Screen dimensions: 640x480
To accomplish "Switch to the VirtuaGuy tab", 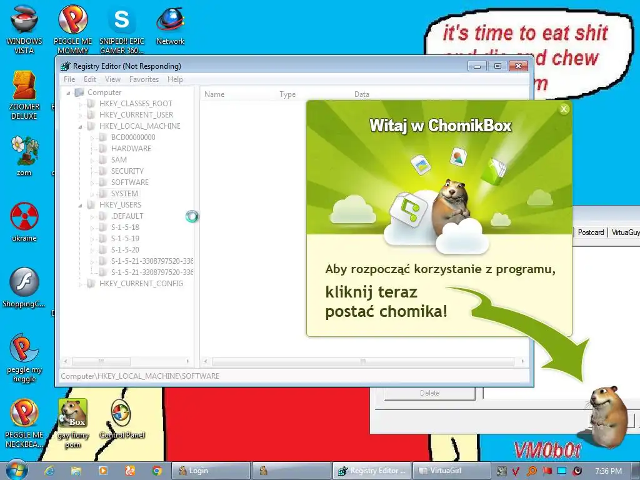I will click(624, 232).
